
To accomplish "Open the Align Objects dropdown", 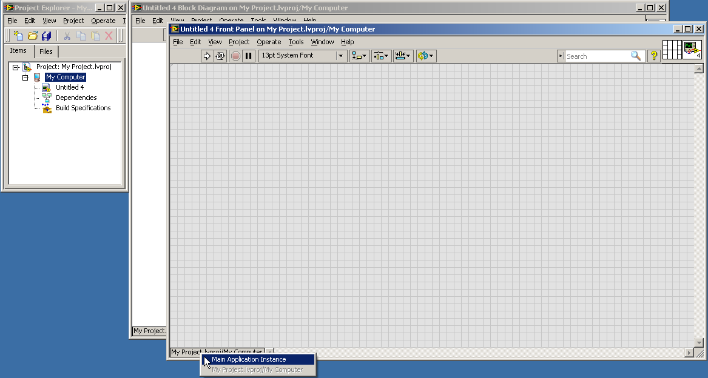I will pos(359,56).
